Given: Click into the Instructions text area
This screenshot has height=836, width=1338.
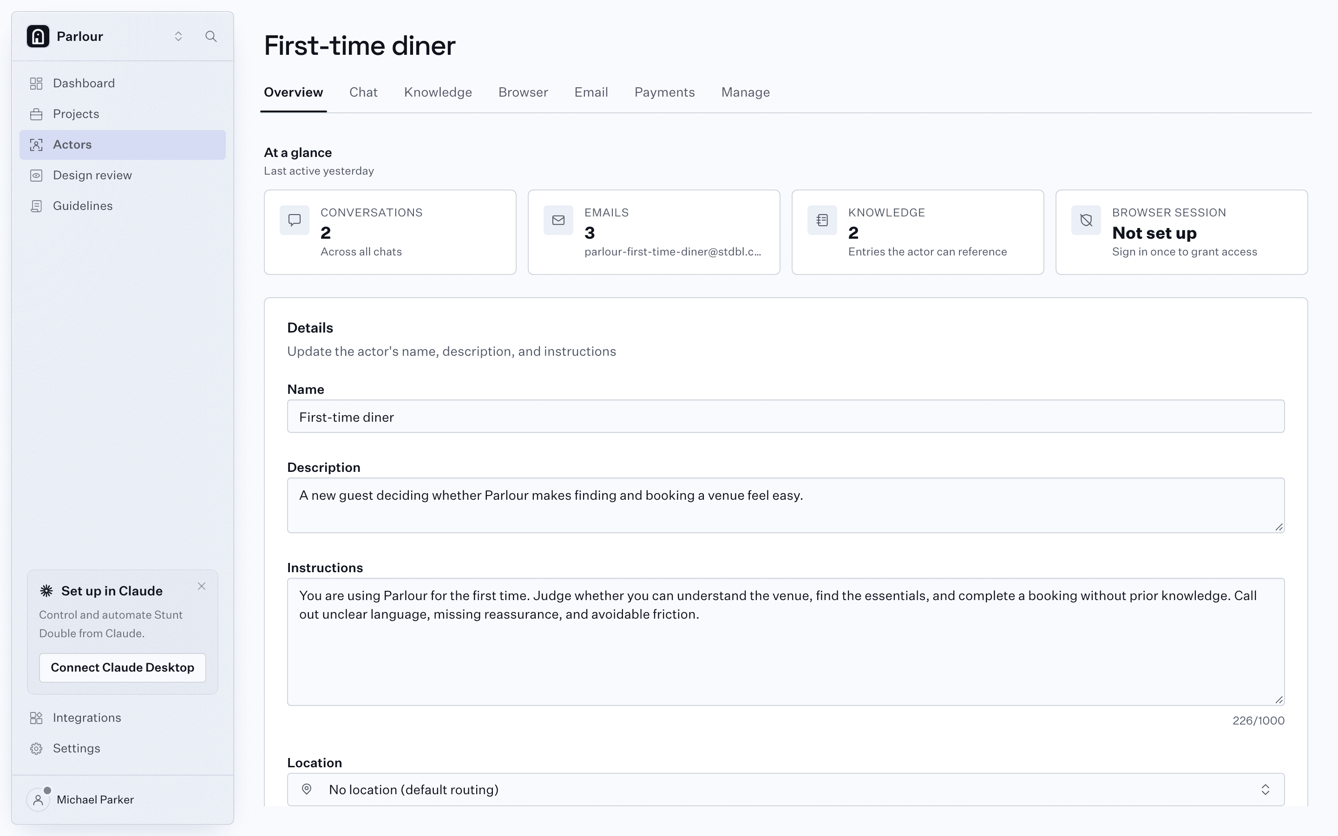Looking at the screenshot, I should (x=786, y=642).
